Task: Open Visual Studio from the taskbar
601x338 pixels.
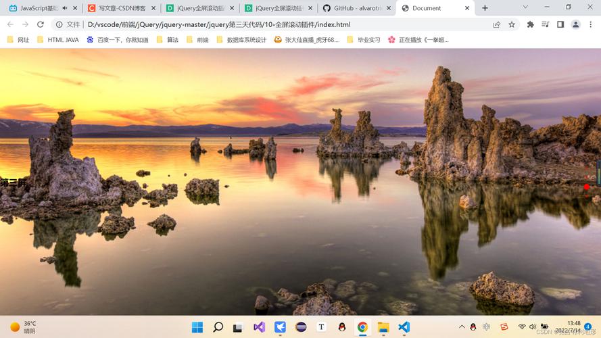Action: (259, 327)
